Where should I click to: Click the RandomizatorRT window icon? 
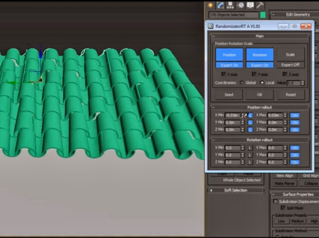tap(211, 26)
